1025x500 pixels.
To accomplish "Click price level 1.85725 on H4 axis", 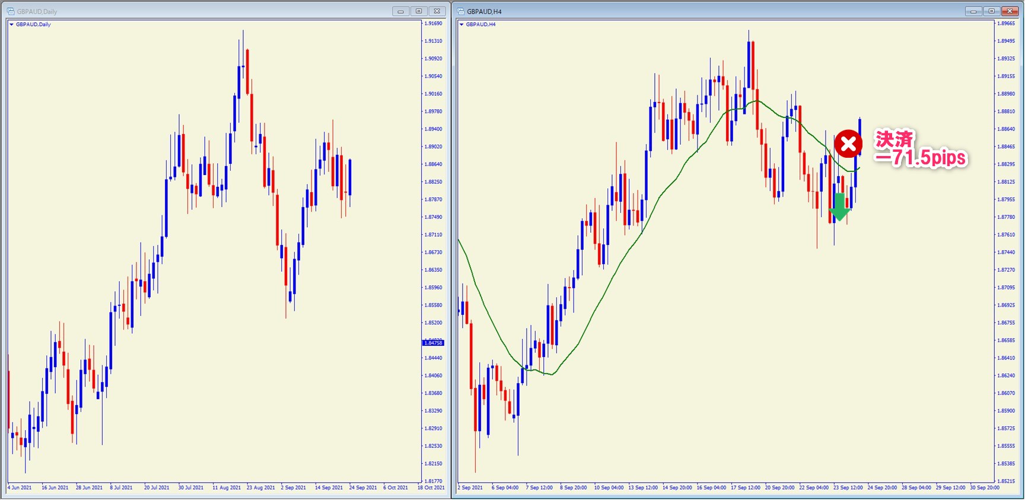I will click(1006, 428).
